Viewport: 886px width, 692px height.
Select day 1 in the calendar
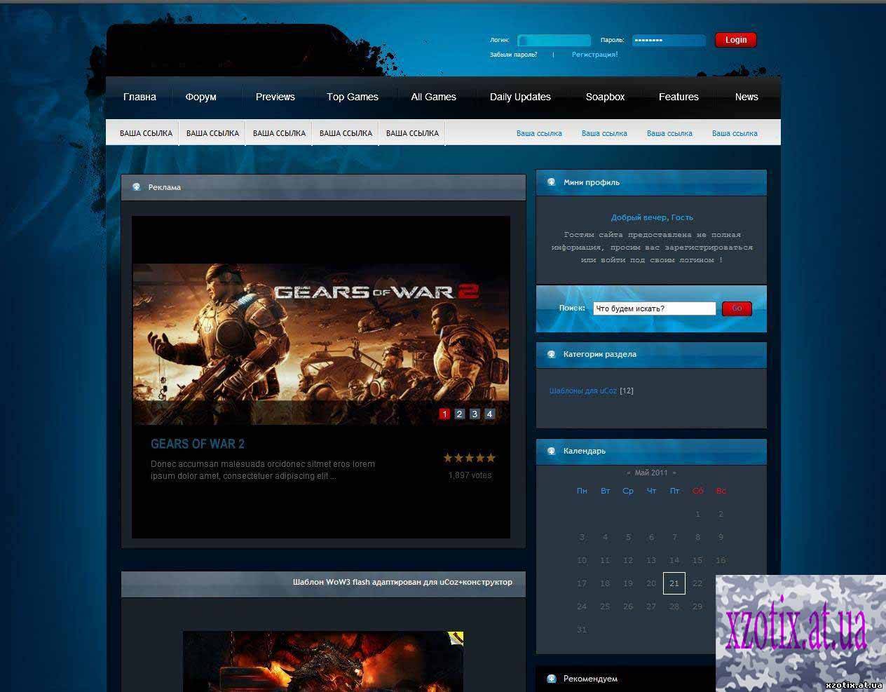click(697, 514)
